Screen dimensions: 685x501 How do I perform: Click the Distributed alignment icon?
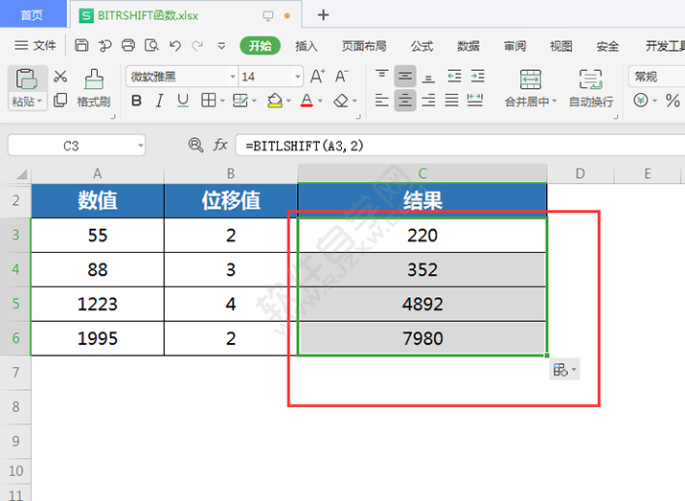[x=475, y=101]
